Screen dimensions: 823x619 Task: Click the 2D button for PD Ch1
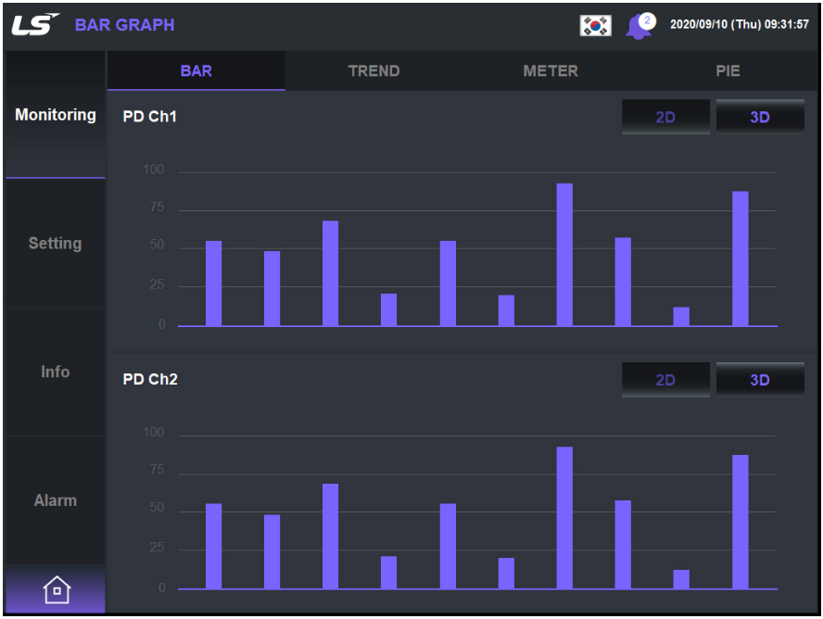click(x=665, y=117)
